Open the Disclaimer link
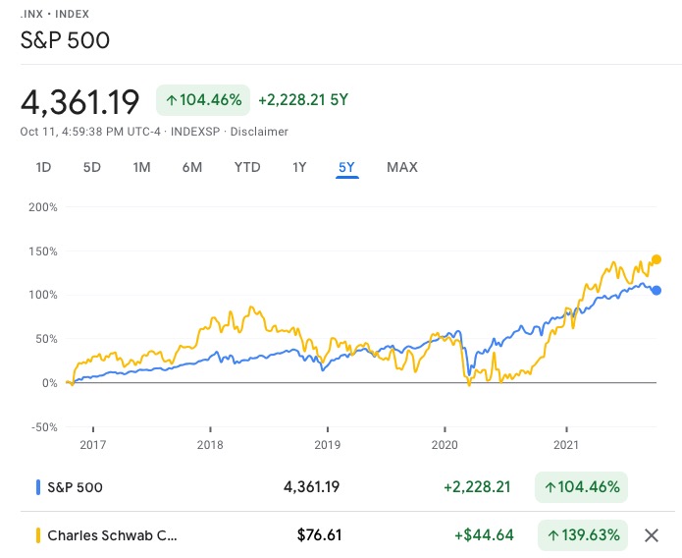 pyautogui.click(x=259, y=132)
